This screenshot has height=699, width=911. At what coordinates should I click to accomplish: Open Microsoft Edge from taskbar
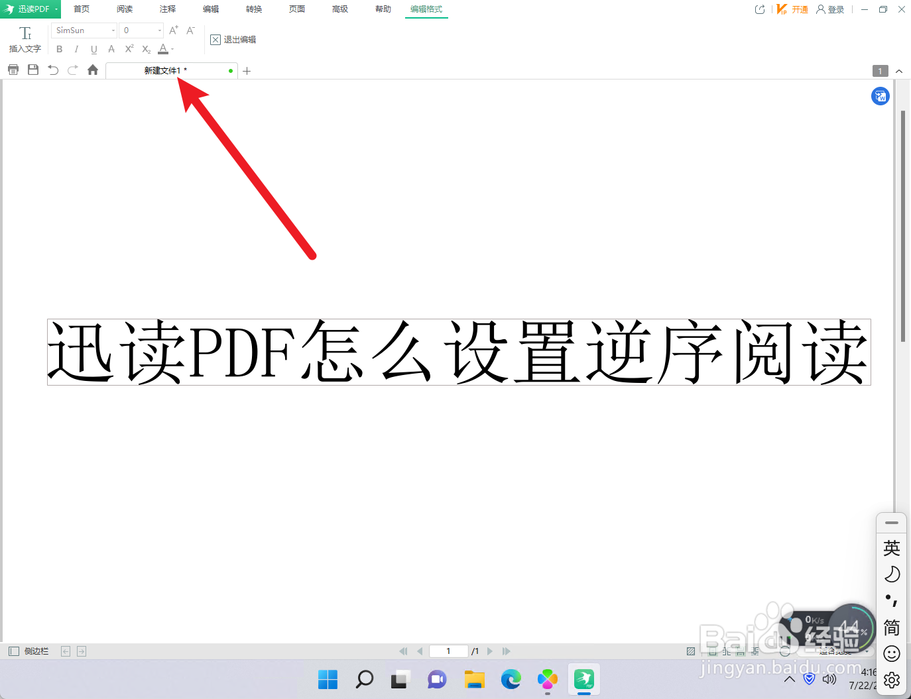pyautogui.click(x=511, y=679)
